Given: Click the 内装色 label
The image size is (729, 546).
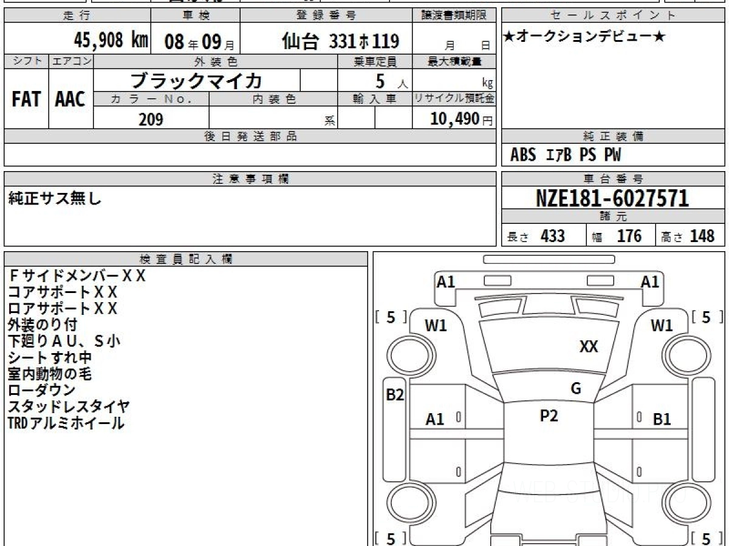Looking at the screenshot, I should click(273, 99).
